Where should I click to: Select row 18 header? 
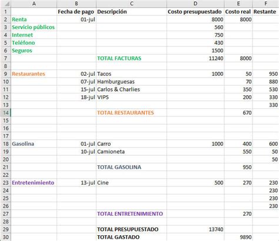(5, 144)
